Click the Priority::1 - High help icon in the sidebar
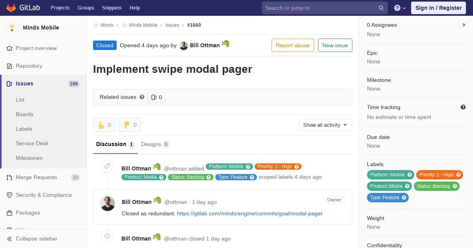Viewport: 473px width, 248px height. [x=458, y=175]
